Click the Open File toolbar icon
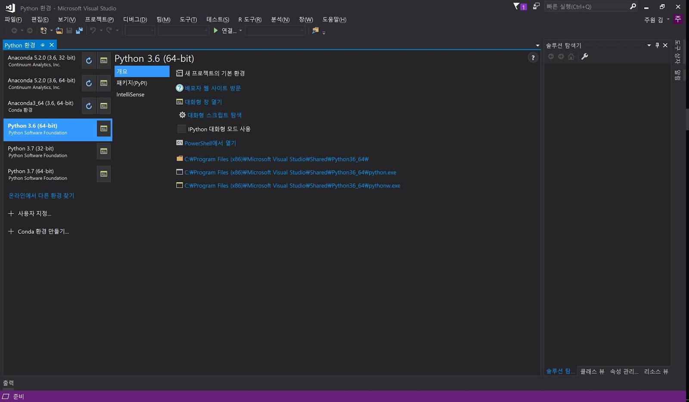The width and height of the screenshot is (689, 402). pyautogui.click(x=59, y=31)
